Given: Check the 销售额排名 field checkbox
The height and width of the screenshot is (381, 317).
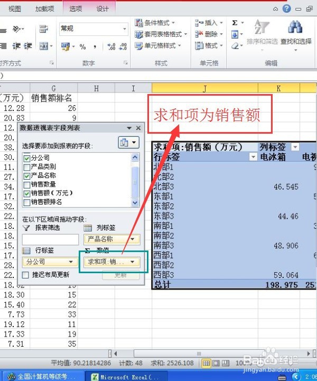Looking at the screenshot, I should click(x=27, y=202).
